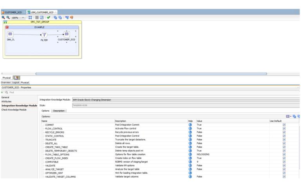The height and width of the screenshot is (187, 301).
Task: Switch to the Description tab
Action: tap(59, 111)
